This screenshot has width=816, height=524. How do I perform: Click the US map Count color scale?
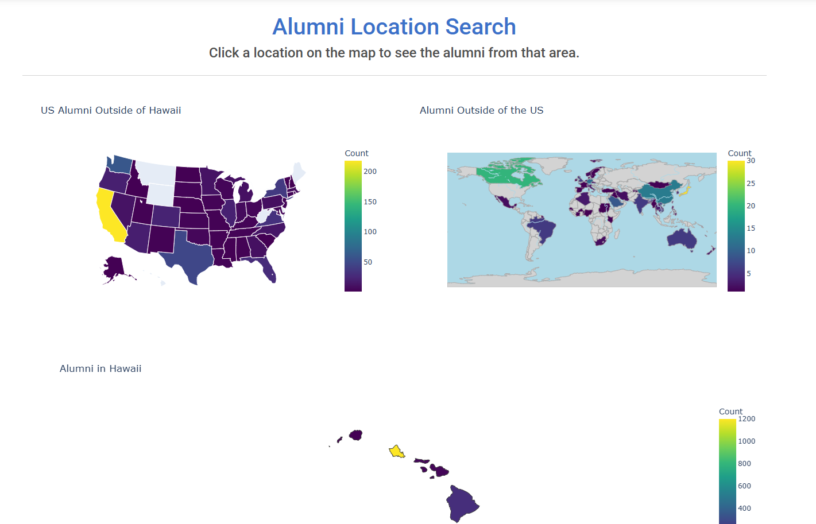click(x=353, y=226)
